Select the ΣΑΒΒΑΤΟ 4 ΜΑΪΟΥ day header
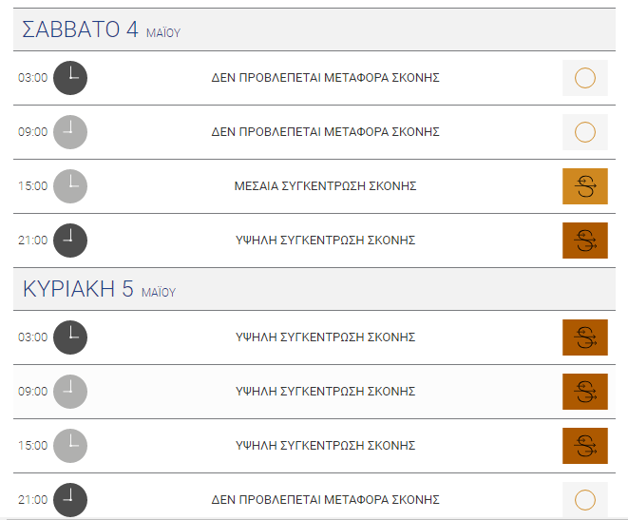The height and width of the screenshot is (520, 628). point(314,29)
